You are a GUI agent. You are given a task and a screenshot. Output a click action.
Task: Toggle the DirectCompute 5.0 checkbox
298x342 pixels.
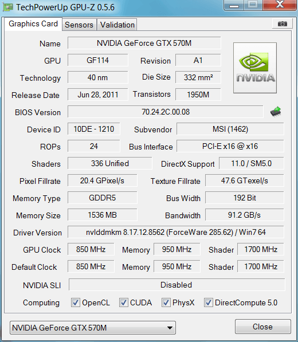pyautogui.click(x=208, y=302)
